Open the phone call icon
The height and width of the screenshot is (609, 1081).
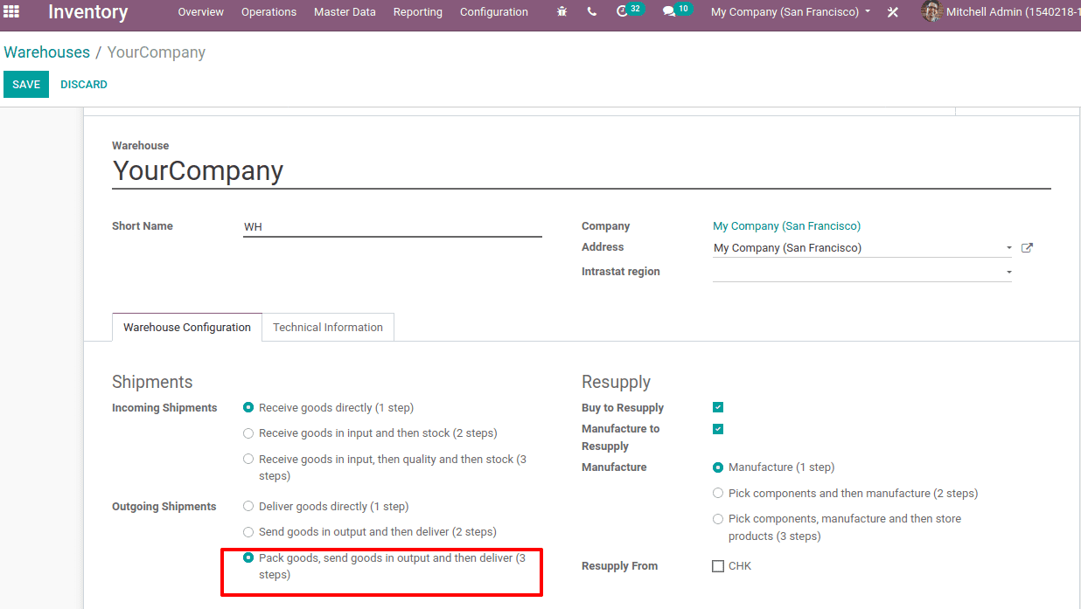(592, 12)
